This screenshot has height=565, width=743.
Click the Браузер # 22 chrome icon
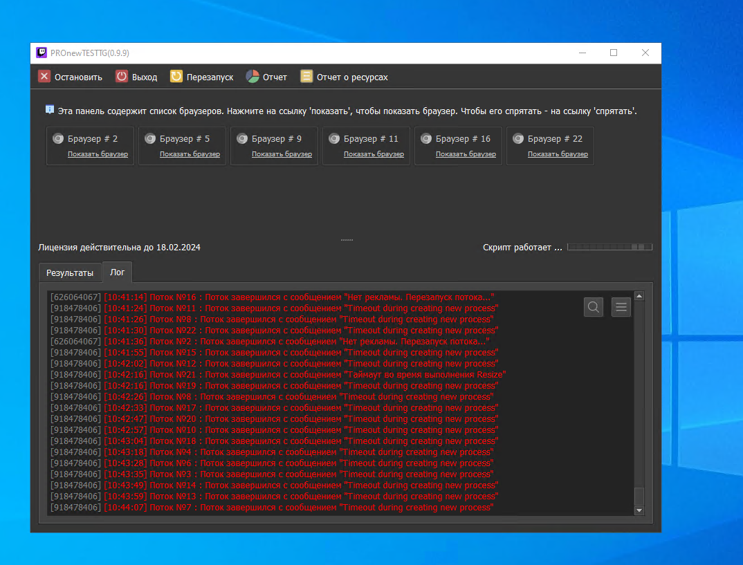point(518,138)
